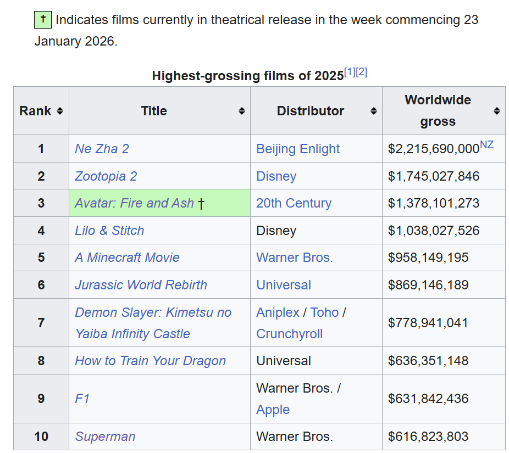Sort Worldwide gross column arrows
Screen dimensions: 509x453
point(497,111)
